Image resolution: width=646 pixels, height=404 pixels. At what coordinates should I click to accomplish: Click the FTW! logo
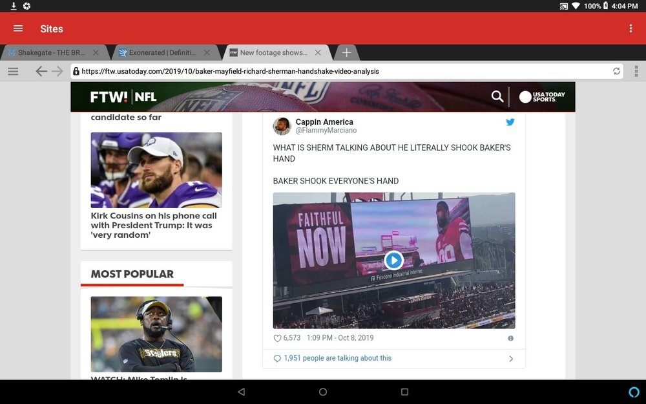point(109,97)
